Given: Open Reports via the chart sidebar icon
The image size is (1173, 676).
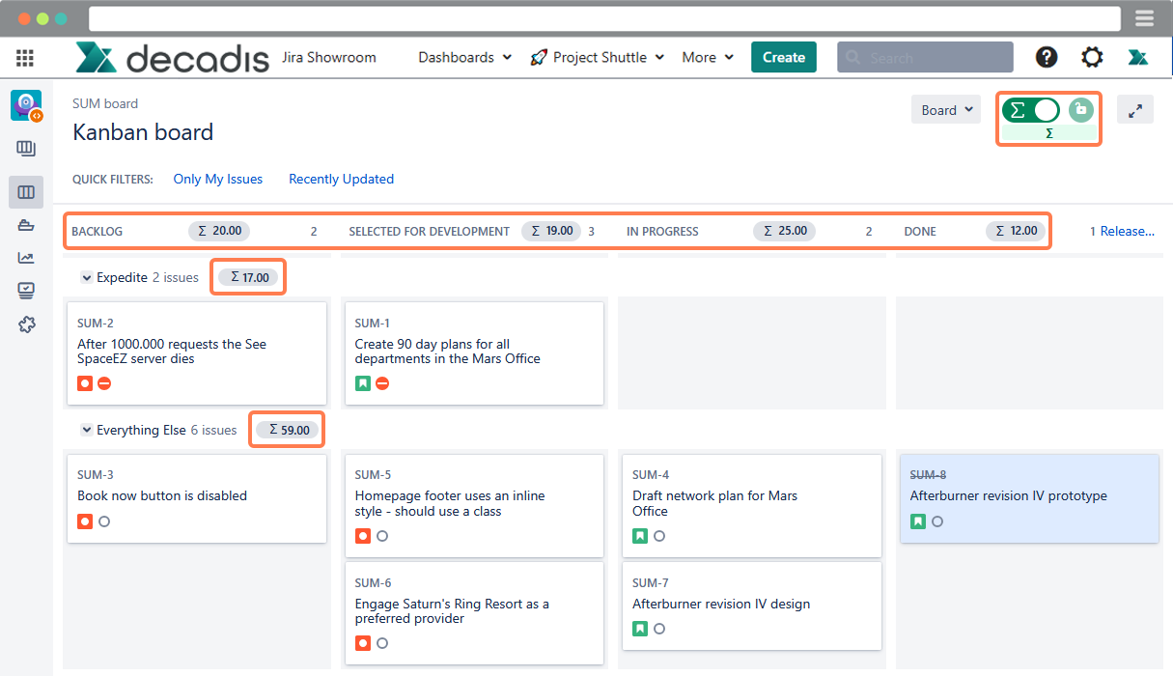Looking at the screenshot, I should (x=26, y=258).
